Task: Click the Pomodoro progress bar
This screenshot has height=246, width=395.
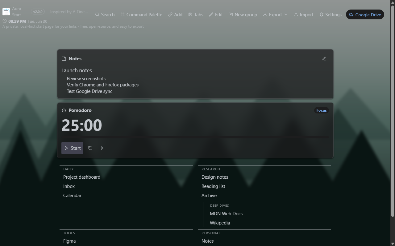Action: point(195,137)
